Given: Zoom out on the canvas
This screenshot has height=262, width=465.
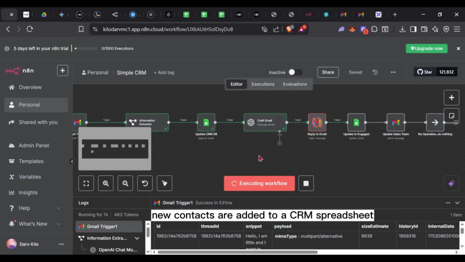Looking at the screenshot, I should click(125, 183).
